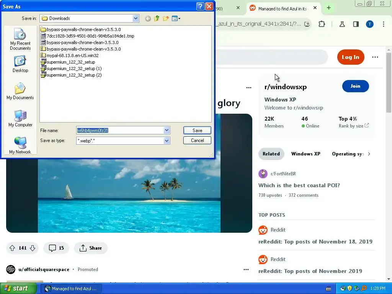The height and width of the screenshot is (294, 392).
Task: Click the Chrome Labs flask icon
Action: pos(342,24)
